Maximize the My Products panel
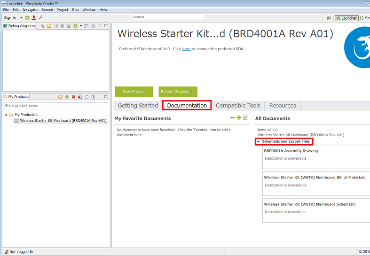This screenshot has height=256, width=370. (x=106, y=96)
